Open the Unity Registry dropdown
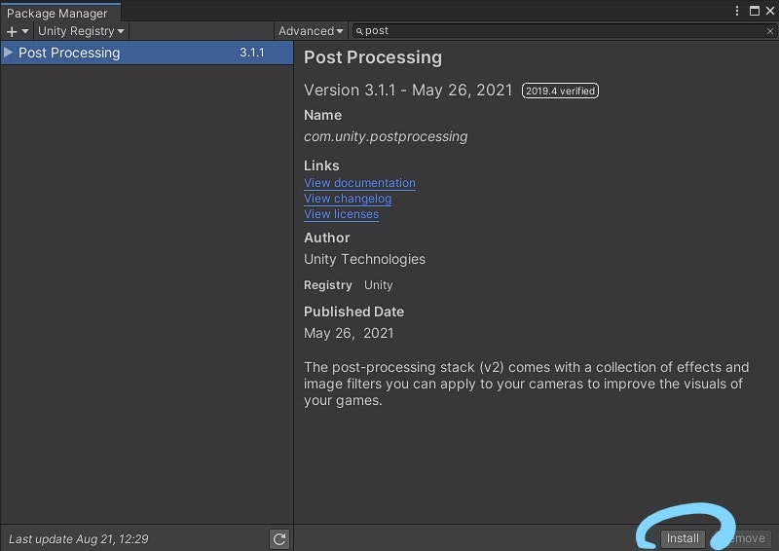Image resolution: width=779 pixels, height=551 pixels. pos(81,31)
